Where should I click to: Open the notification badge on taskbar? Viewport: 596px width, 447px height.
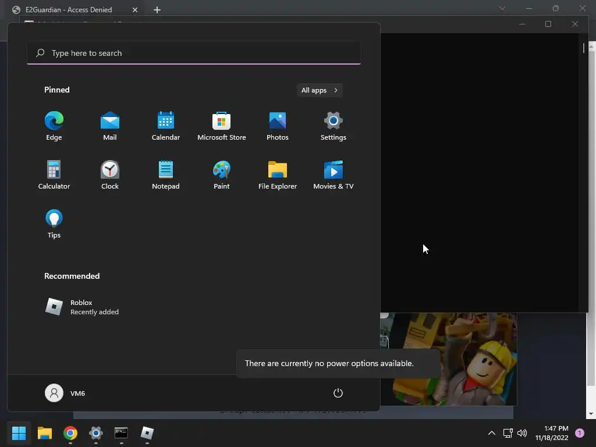tap(580, 433)
